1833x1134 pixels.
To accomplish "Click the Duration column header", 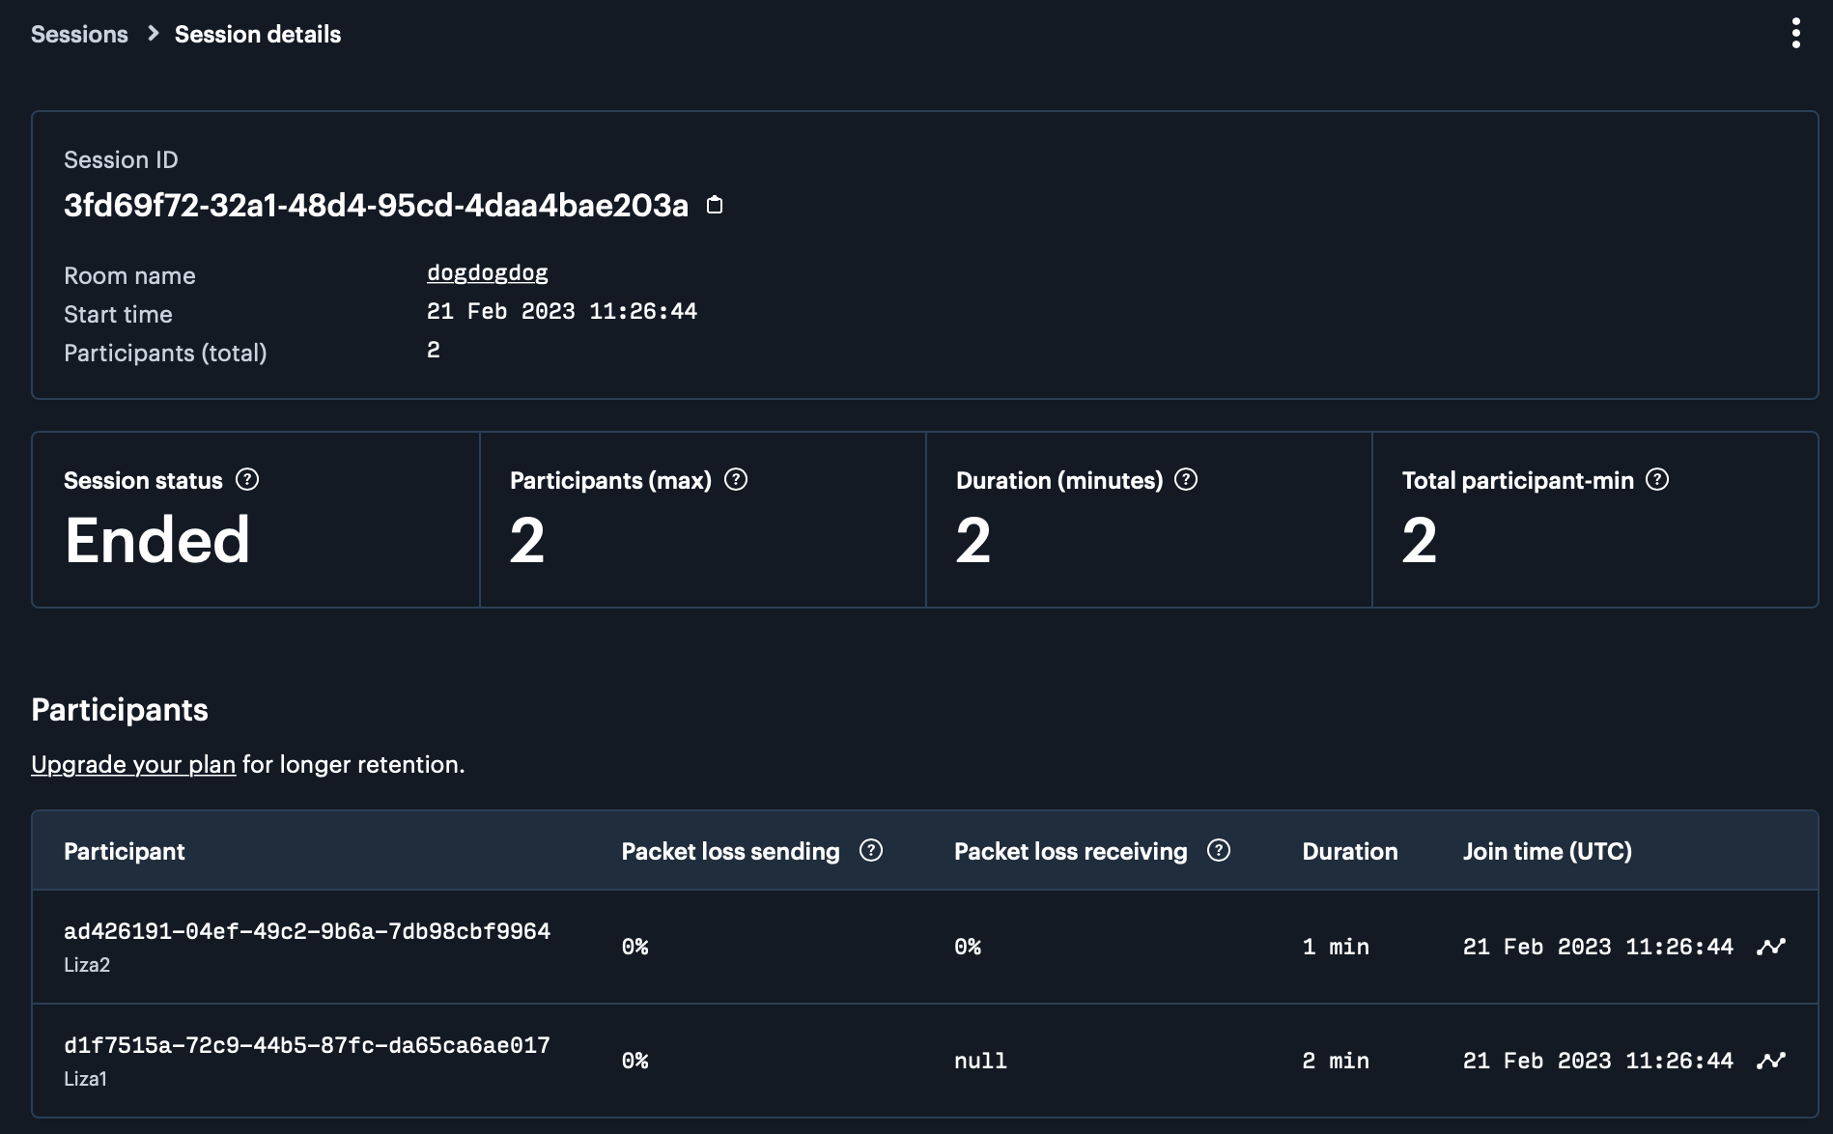I will click(x=1349, y=851).
